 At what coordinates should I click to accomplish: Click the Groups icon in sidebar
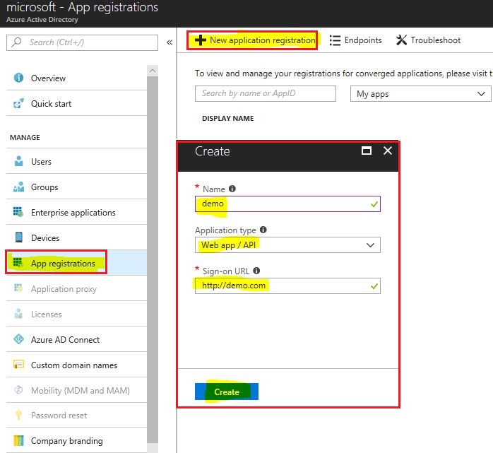pyautogui.click(x=19, y=187)
